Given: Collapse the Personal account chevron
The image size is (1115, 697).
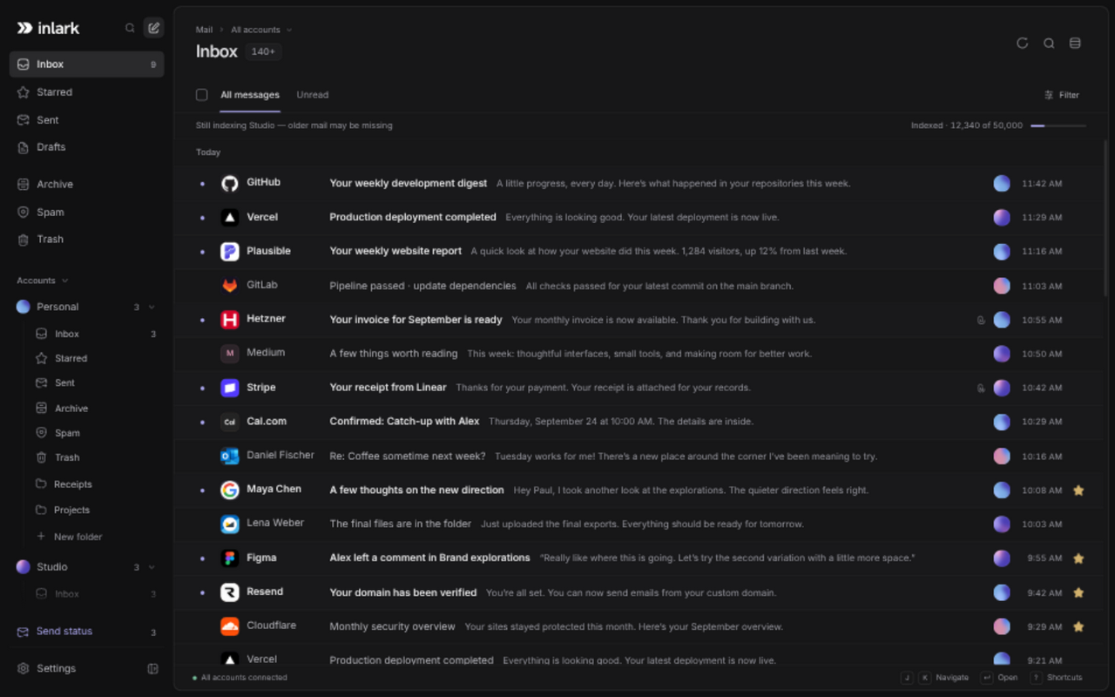Looking at the screenshot, I should pos(152,307).
